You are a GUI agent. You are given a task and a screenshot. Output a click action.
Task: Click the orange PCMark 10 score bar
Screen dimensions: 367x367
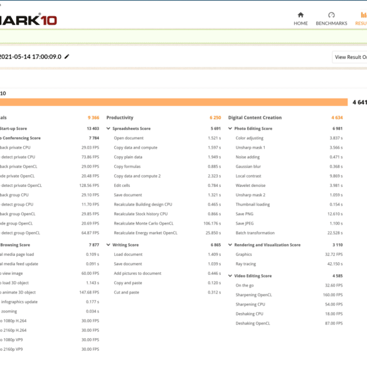coord(174,102)
